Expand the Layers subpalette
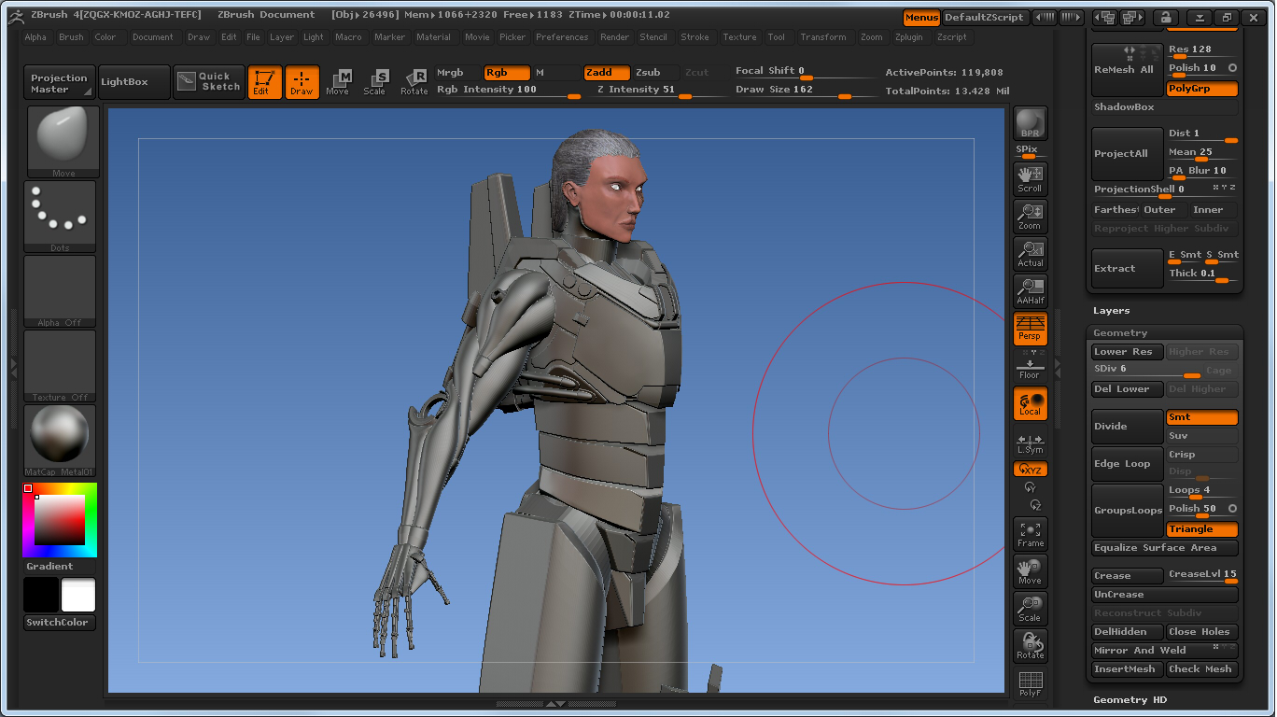This screenshot has height=717, width=1277. pos(1112,311)
